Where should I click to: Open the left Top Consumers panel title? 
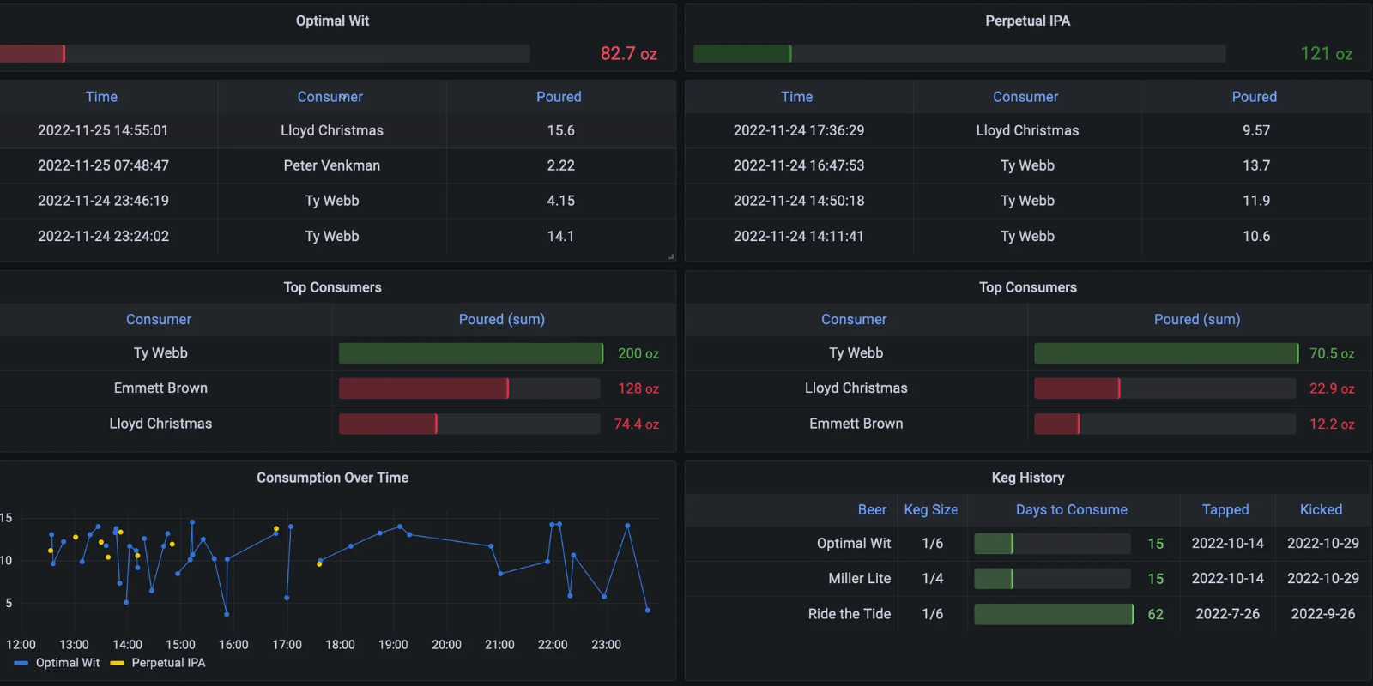pos(332,287)
